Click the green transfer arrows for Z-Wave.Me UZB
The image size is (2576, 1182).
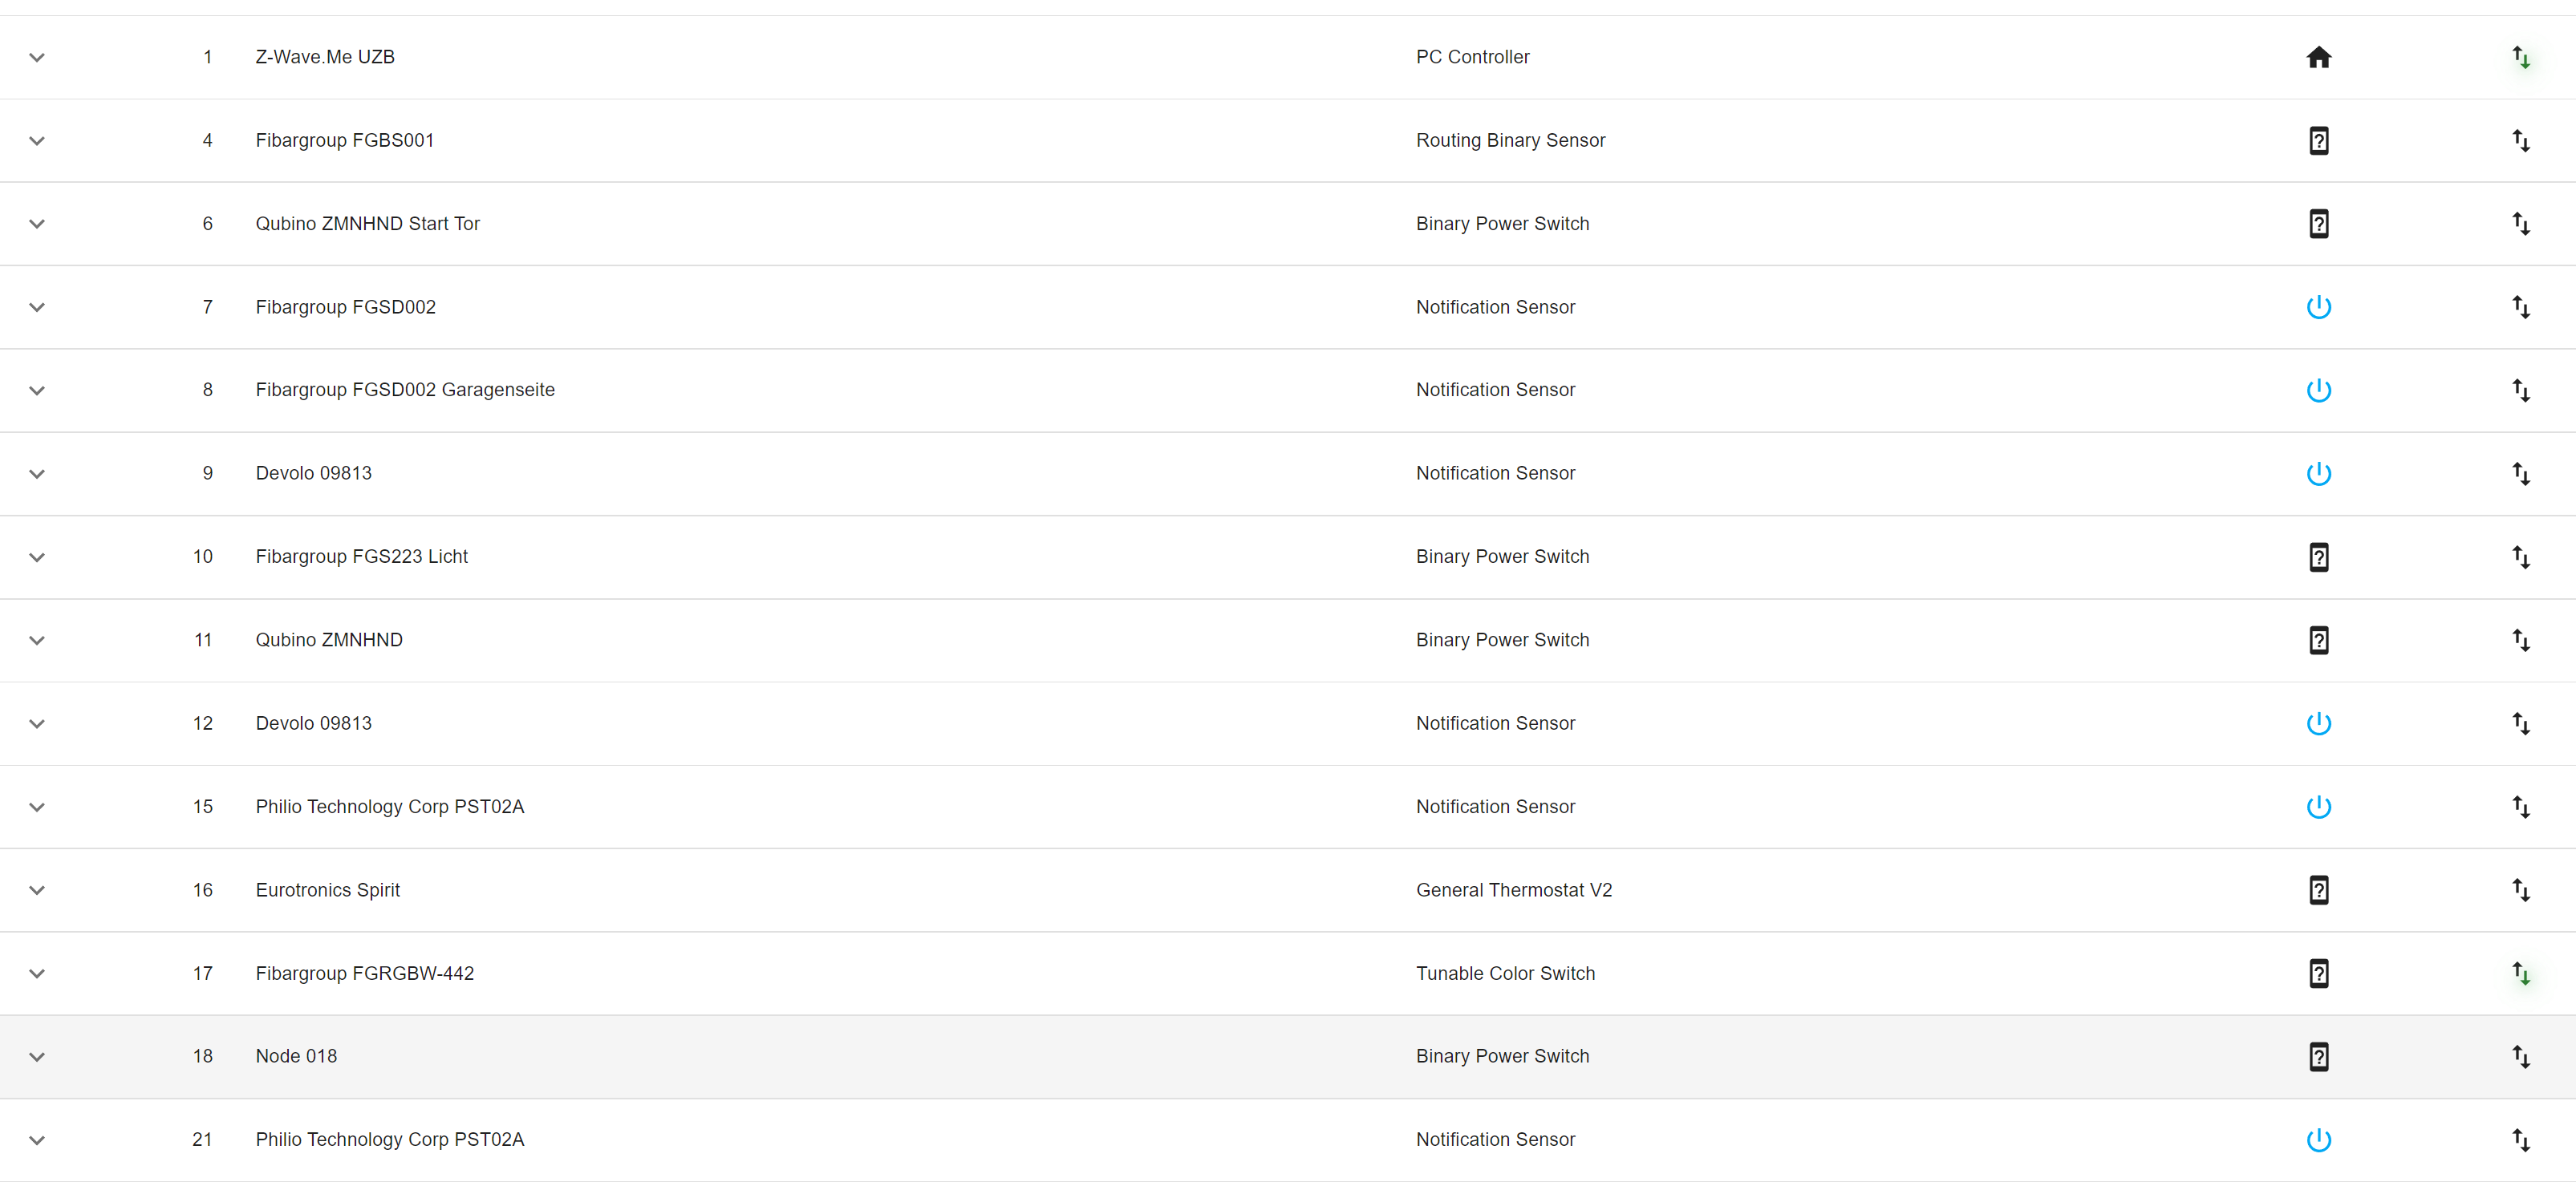click(2520, 58)
